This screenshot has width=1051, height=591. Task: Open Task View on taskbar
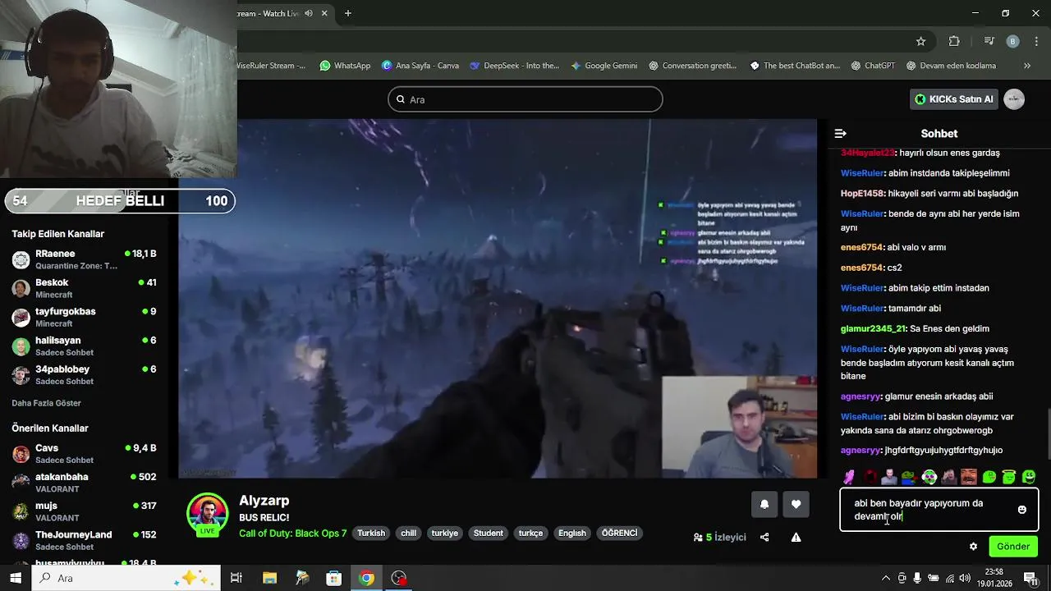(x=236, y=578)
